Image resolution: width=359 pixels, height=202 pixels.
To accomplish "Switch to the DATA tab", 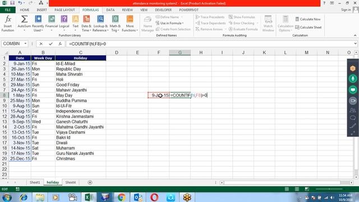I will point(110,10).
